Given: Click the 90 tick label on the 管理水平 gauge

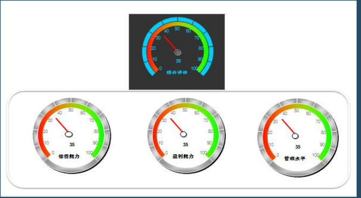Looking at the screenshot, I should click(x=322, y=145).
